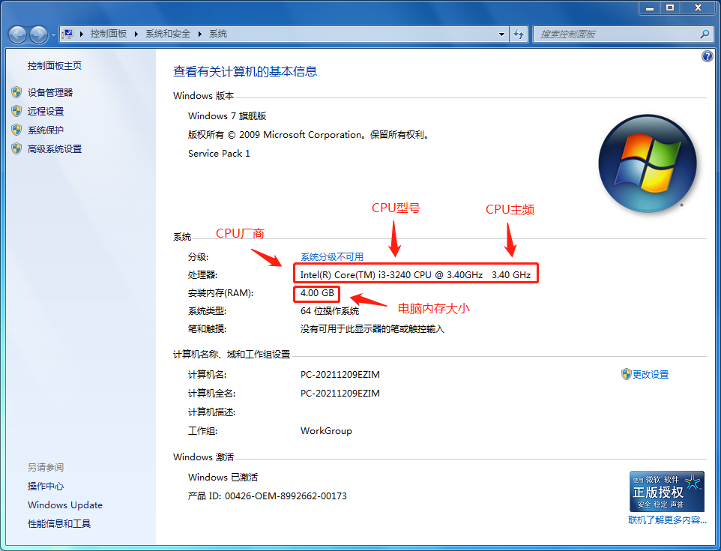
Task: Open the address bar history dropdown arrow
Action: pos(501,34)
